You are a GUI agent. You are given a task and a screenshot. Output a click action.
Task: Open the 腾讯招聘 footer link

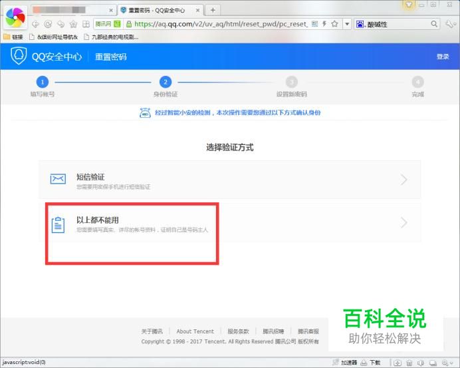click(x=273, y=331)
